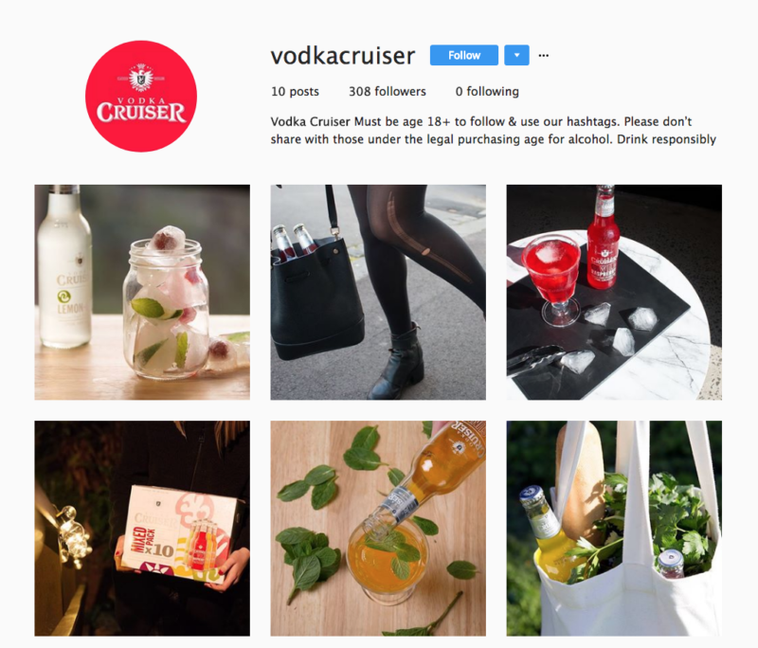Open the white tote bag post
Image resolution: width=758 pixels, height=648 pixels.
(614, 529)
